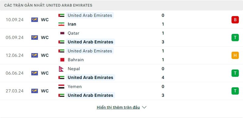Click WC world map icon for 27.03.24 match
The height and width of the screenshot is (118, 243).
click(35, 91)
